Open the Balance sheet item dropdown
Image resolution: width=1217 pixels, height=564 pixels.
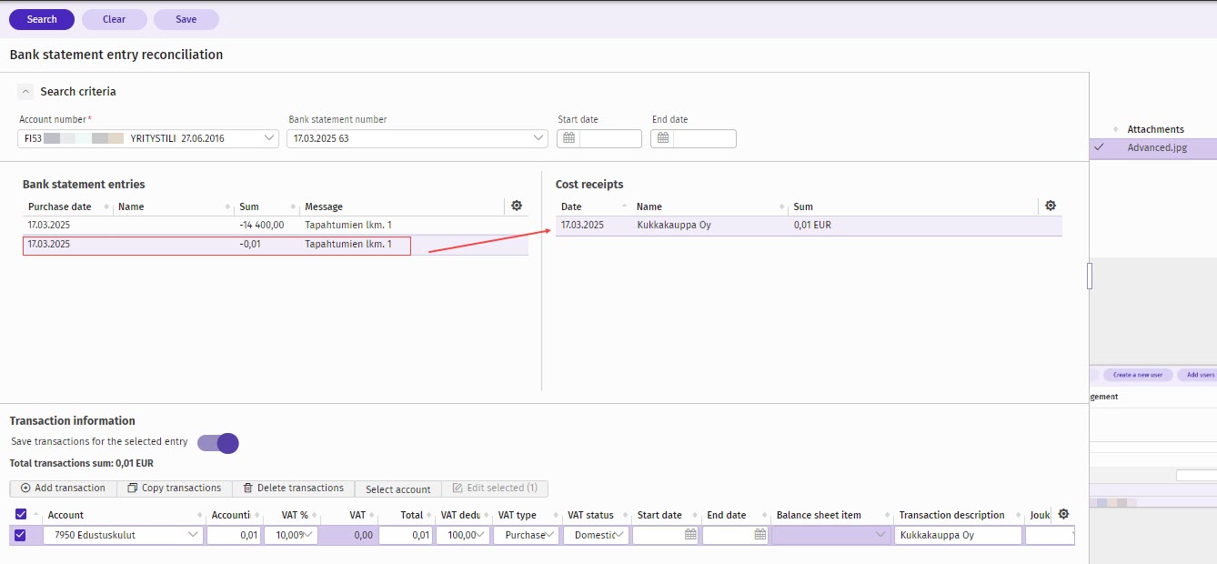880,535
